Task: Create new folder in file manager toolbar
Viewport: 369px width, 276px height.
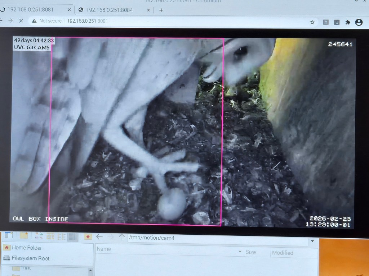Action: [x=24, y=236]
